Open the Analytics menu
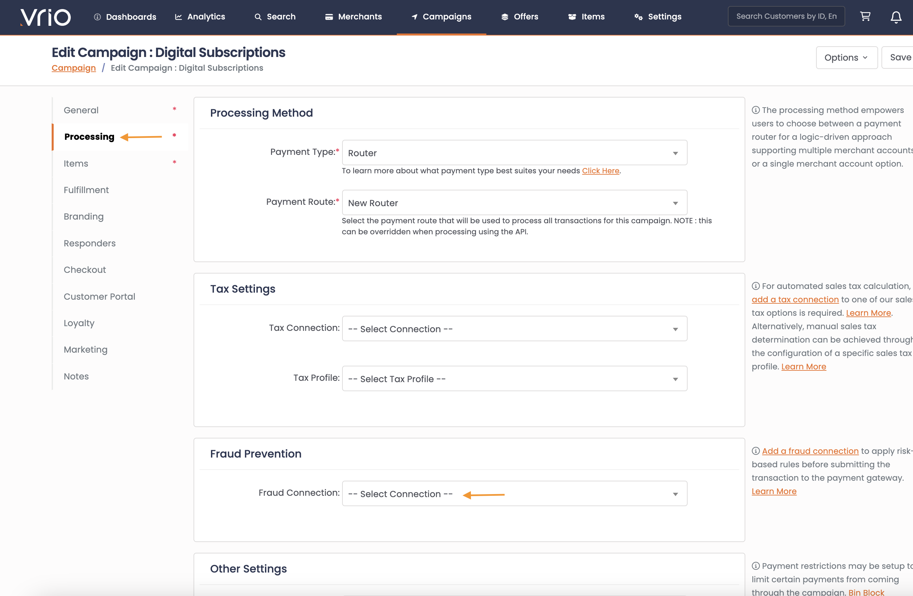Viewport: 913px width, 596px height. (x=200, y=16)
